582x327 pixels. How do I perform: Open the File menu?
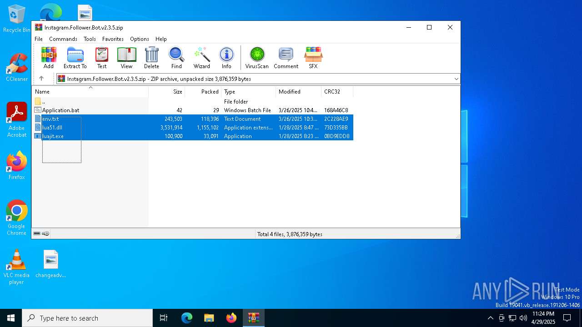pos(39,39)
